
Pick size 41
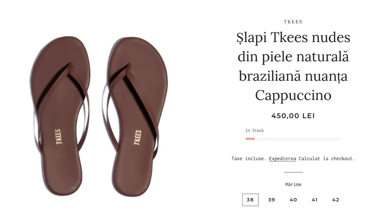pos(315,200)
